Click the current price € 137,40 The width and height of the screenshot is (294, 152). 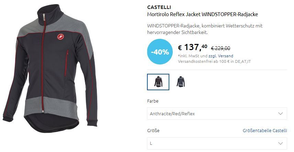pos(193,47)
